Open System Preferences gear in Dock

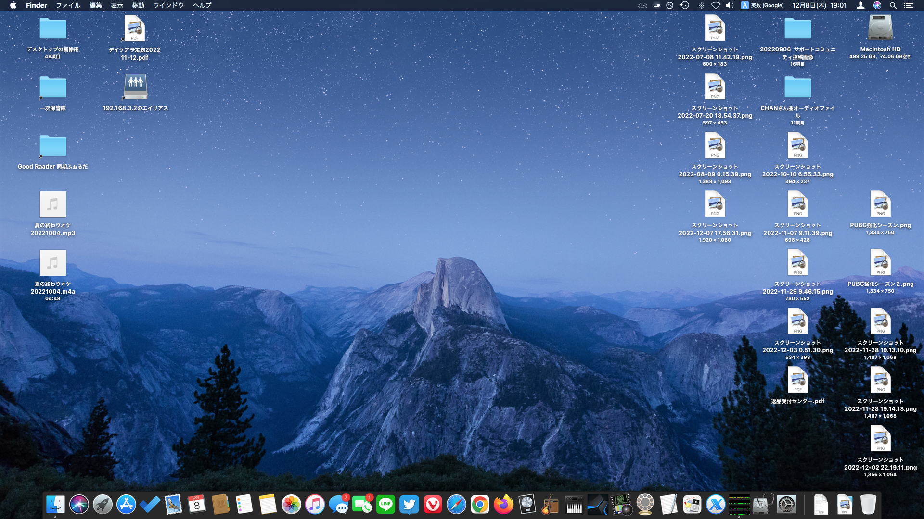point(787,505)
